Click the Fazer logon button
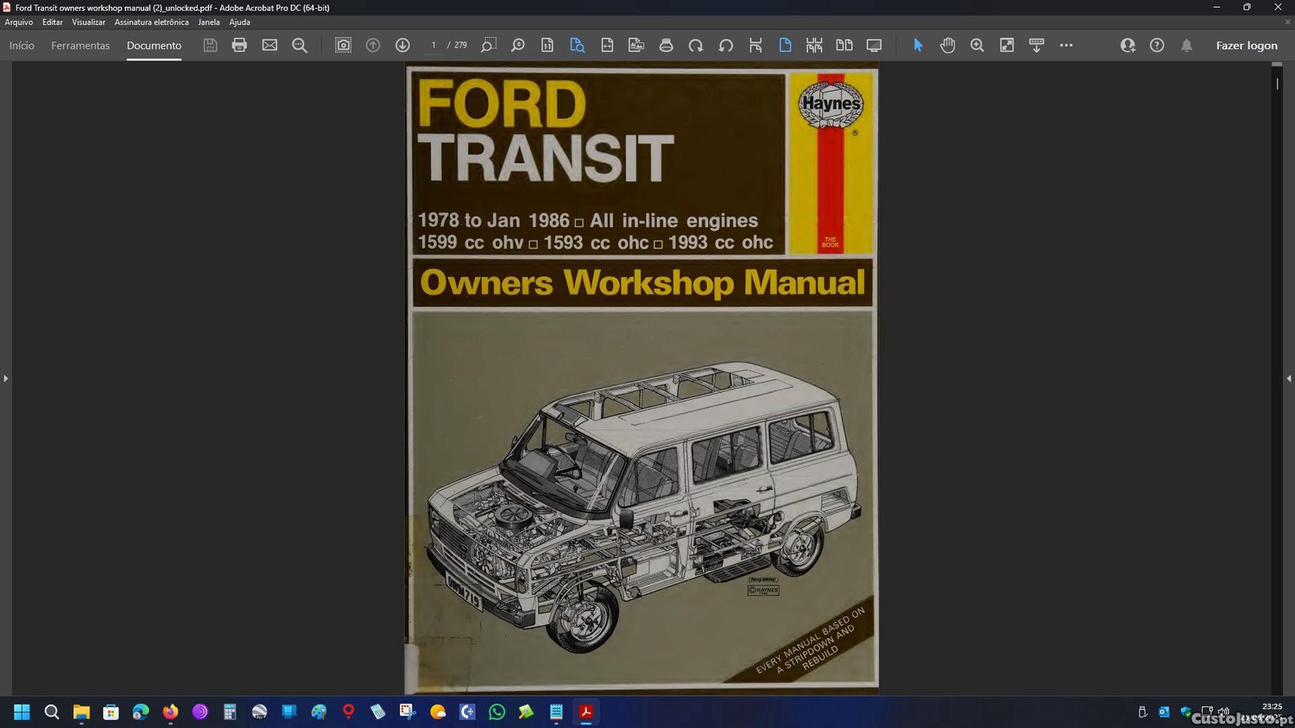Screen dimensions: 1295x728 pos(1246,45)
